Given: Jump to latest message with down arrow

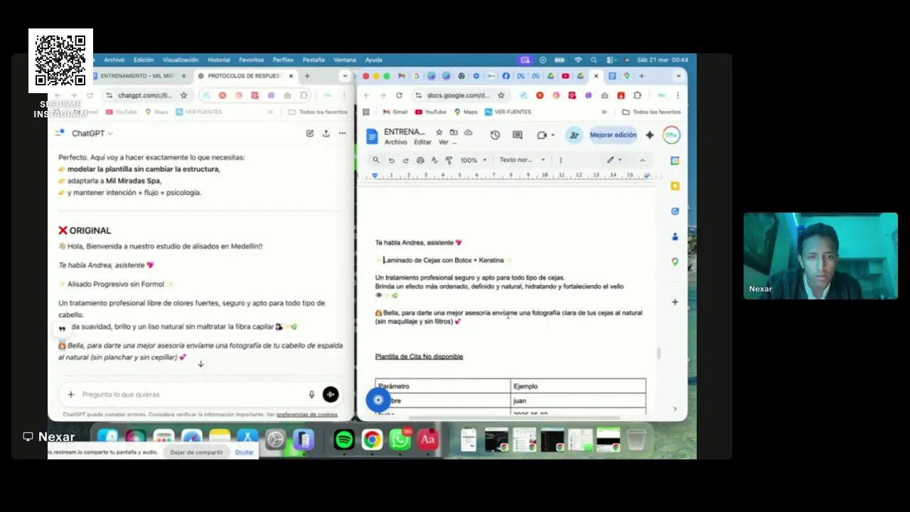Looking at the screenshot, I should point(200,364).
